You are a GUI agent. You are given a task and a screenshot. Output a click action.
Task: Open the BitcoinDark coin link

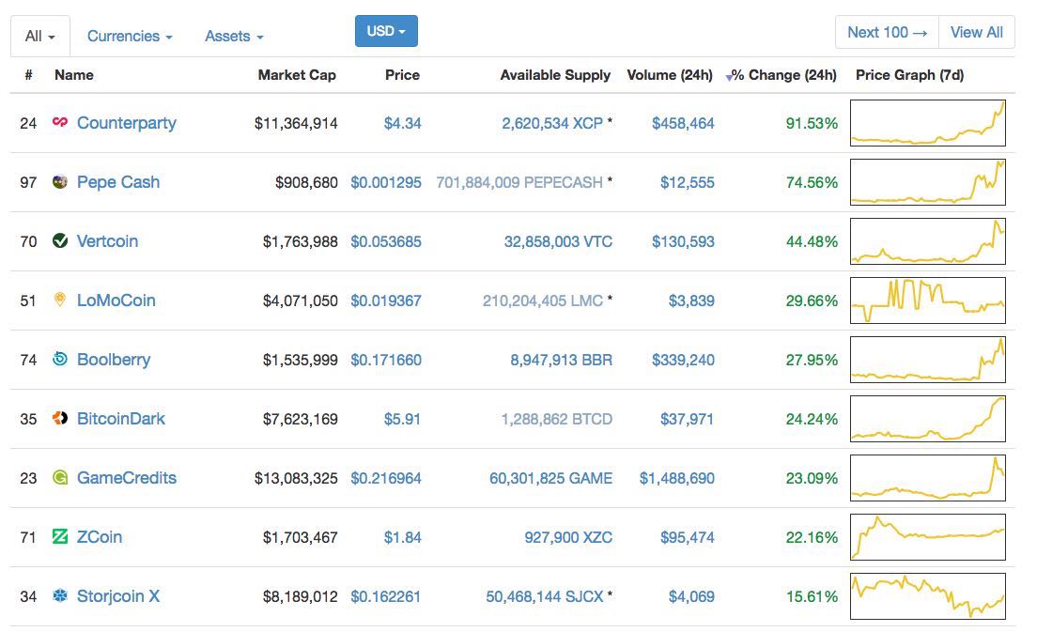pos(121,419)
